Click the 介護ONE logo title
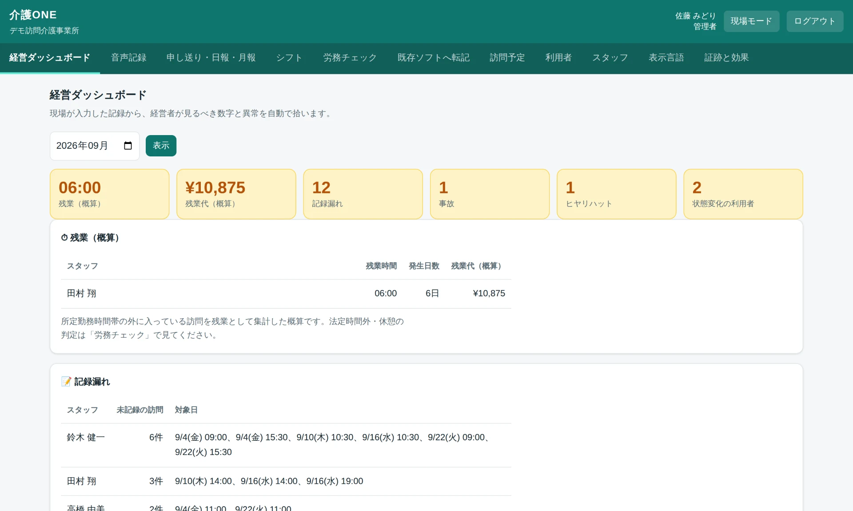This screenshot has width=853, height=511. 33,15
